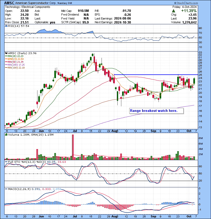Click the Next Earnings date 2024-10-30

tap(122, 22)
